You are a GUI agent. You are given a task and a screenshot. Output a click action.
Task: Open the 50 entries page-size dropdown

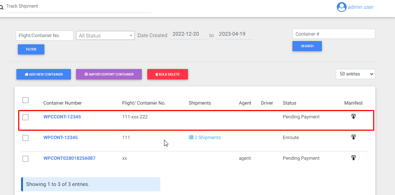point(355,74)
